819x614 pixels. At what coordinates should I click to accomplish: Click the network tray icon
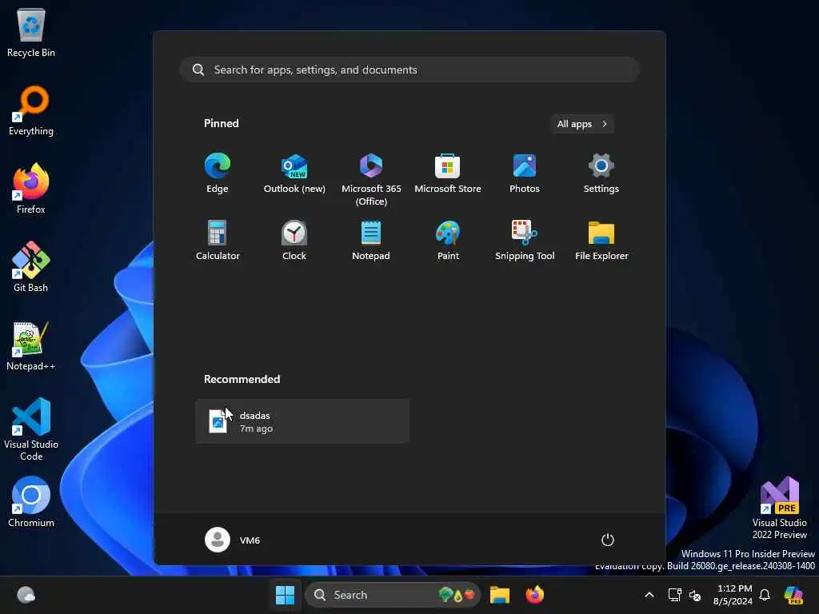coord(674,595)
